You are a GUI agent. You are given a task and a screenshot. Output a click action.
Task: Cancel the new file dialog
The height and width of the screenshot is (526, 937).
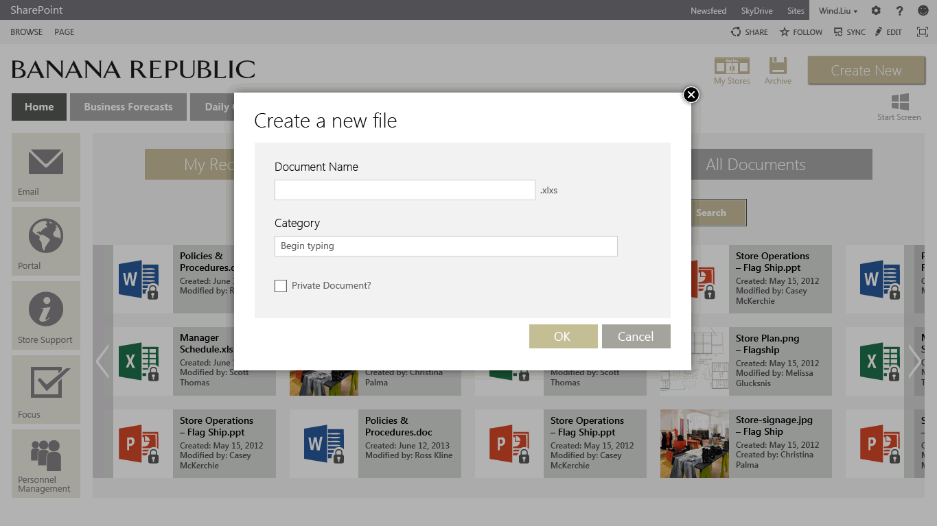pyautogui.click(x=636, y=336)
